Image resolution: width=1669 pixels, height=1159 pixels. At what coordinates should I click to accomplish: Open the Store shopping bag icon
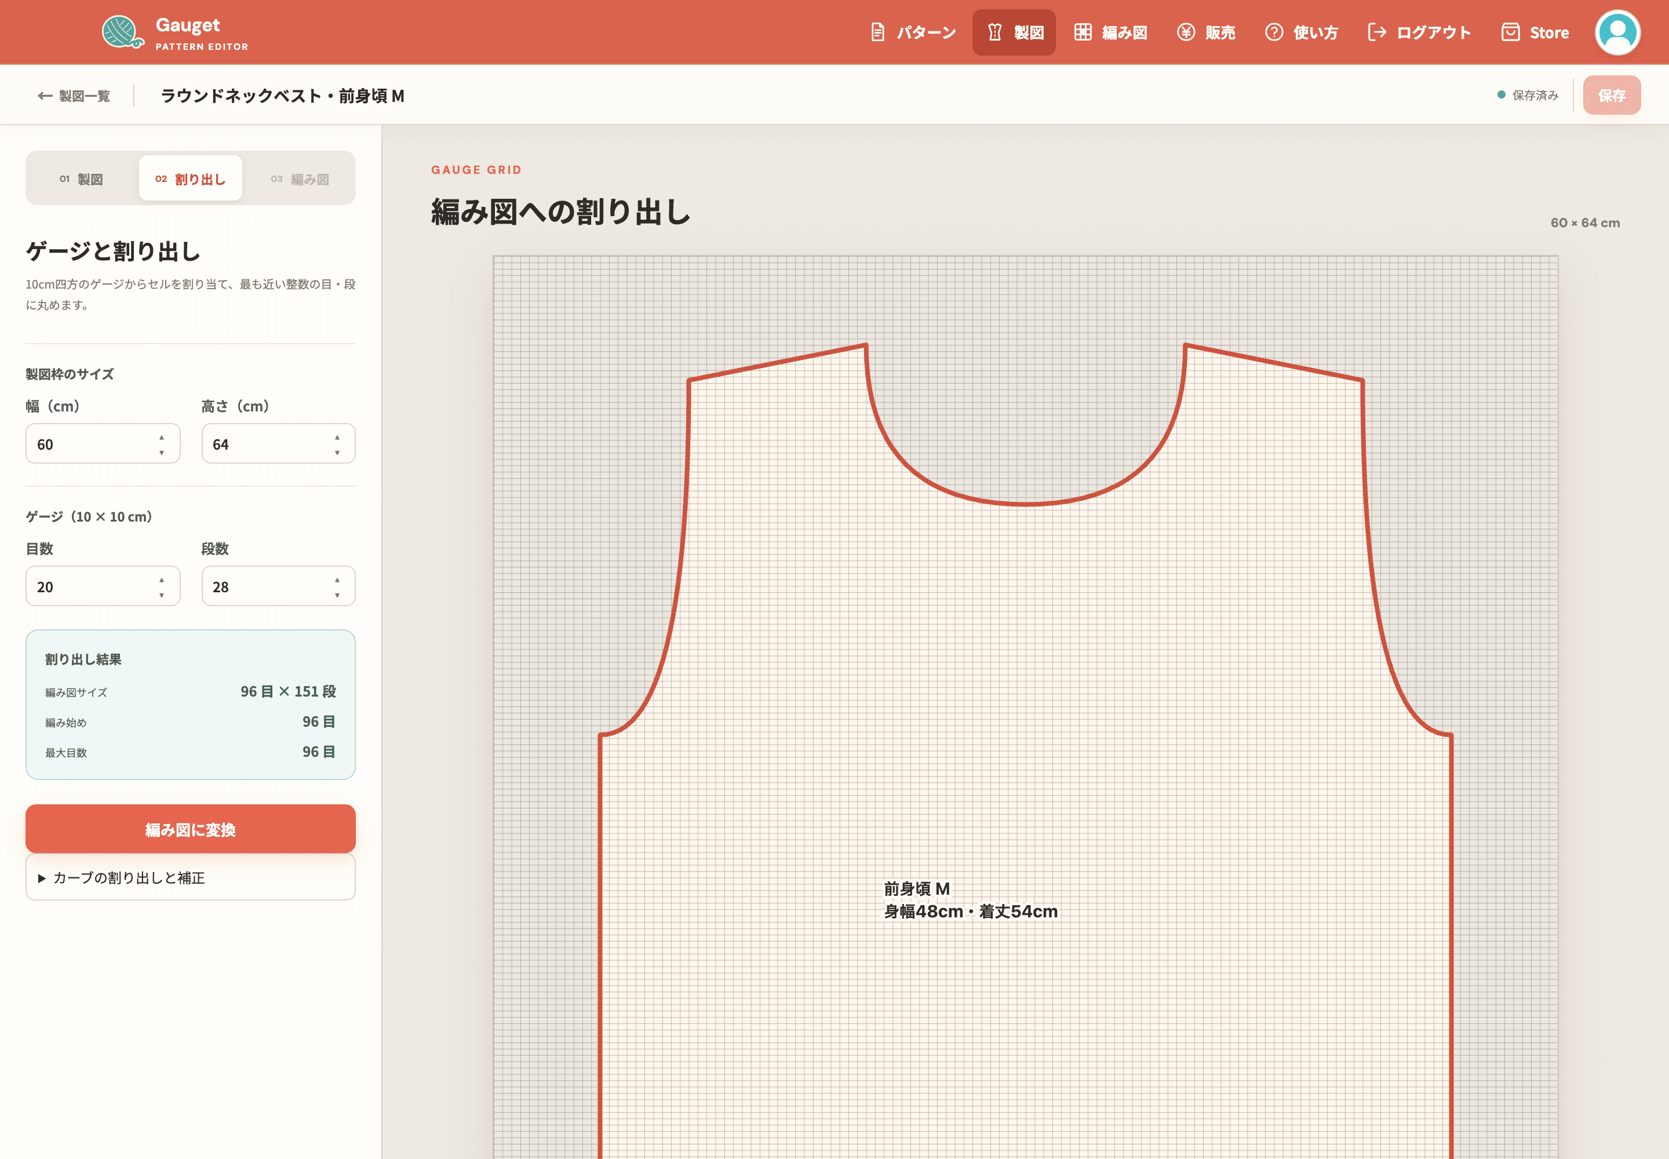(1511, 32)
